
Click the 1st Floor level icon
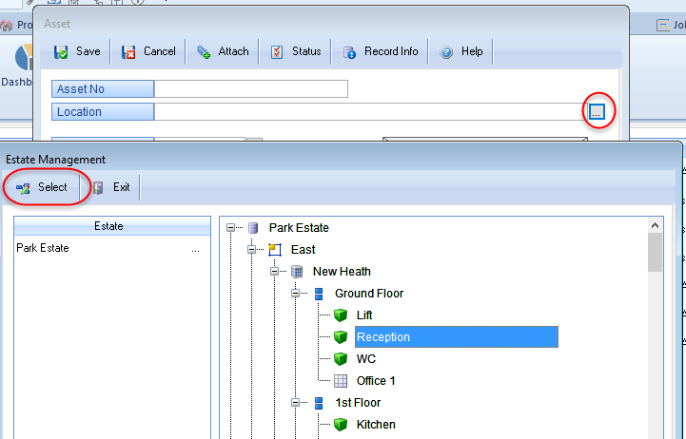[319, 403]
